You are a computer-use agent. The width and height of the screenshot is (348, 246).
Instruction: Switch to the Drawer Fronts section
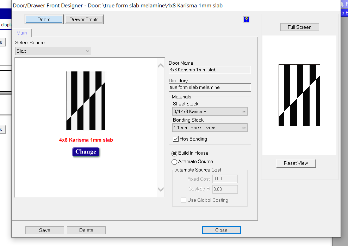pyautogui.click(x=84, y=19)
